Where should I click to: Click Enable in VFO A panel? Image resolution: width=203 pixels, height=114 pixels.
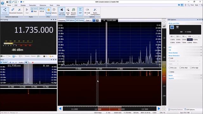pyautogui.click(x=4, y=62)
